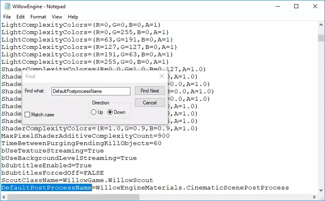This screenshot has height=201, width=325.
Task: Open the Format menu
Action: pos(38,17)
